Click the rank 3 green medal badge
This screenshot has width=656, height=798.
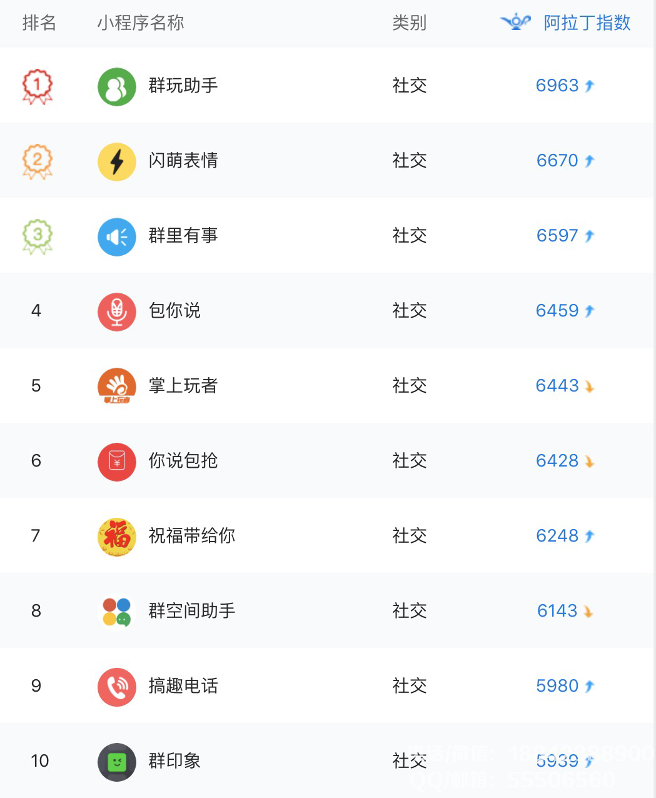[x=38, y=236]
